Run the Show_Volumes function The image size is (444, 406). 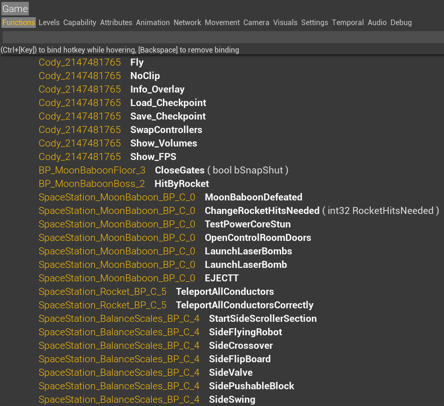pyautogui.click(x=164, y=143)
